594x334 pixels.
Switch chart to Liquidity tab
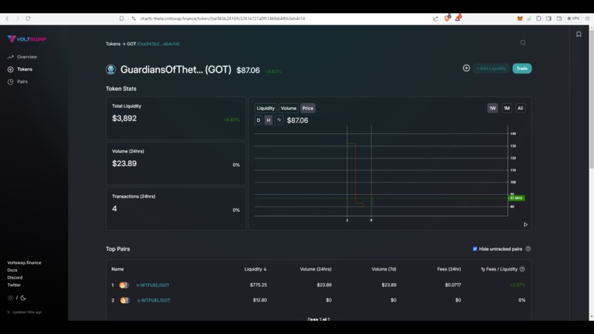coord(265,108)
